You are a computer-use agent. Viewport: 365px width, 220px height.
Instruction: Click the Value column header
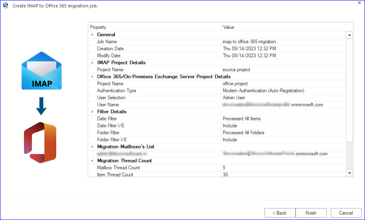point(287,27)
